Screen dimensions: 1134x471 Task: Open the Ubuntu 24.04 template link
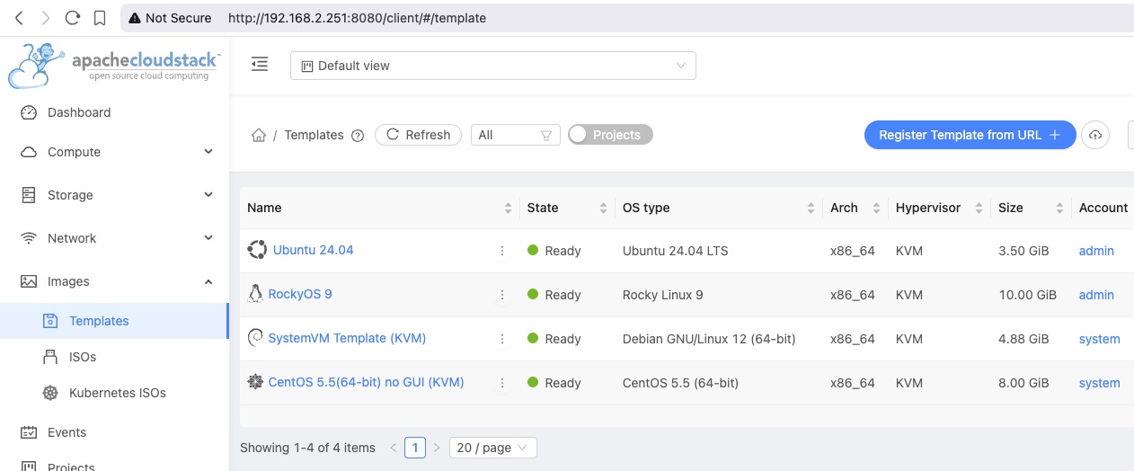point(313,250)
